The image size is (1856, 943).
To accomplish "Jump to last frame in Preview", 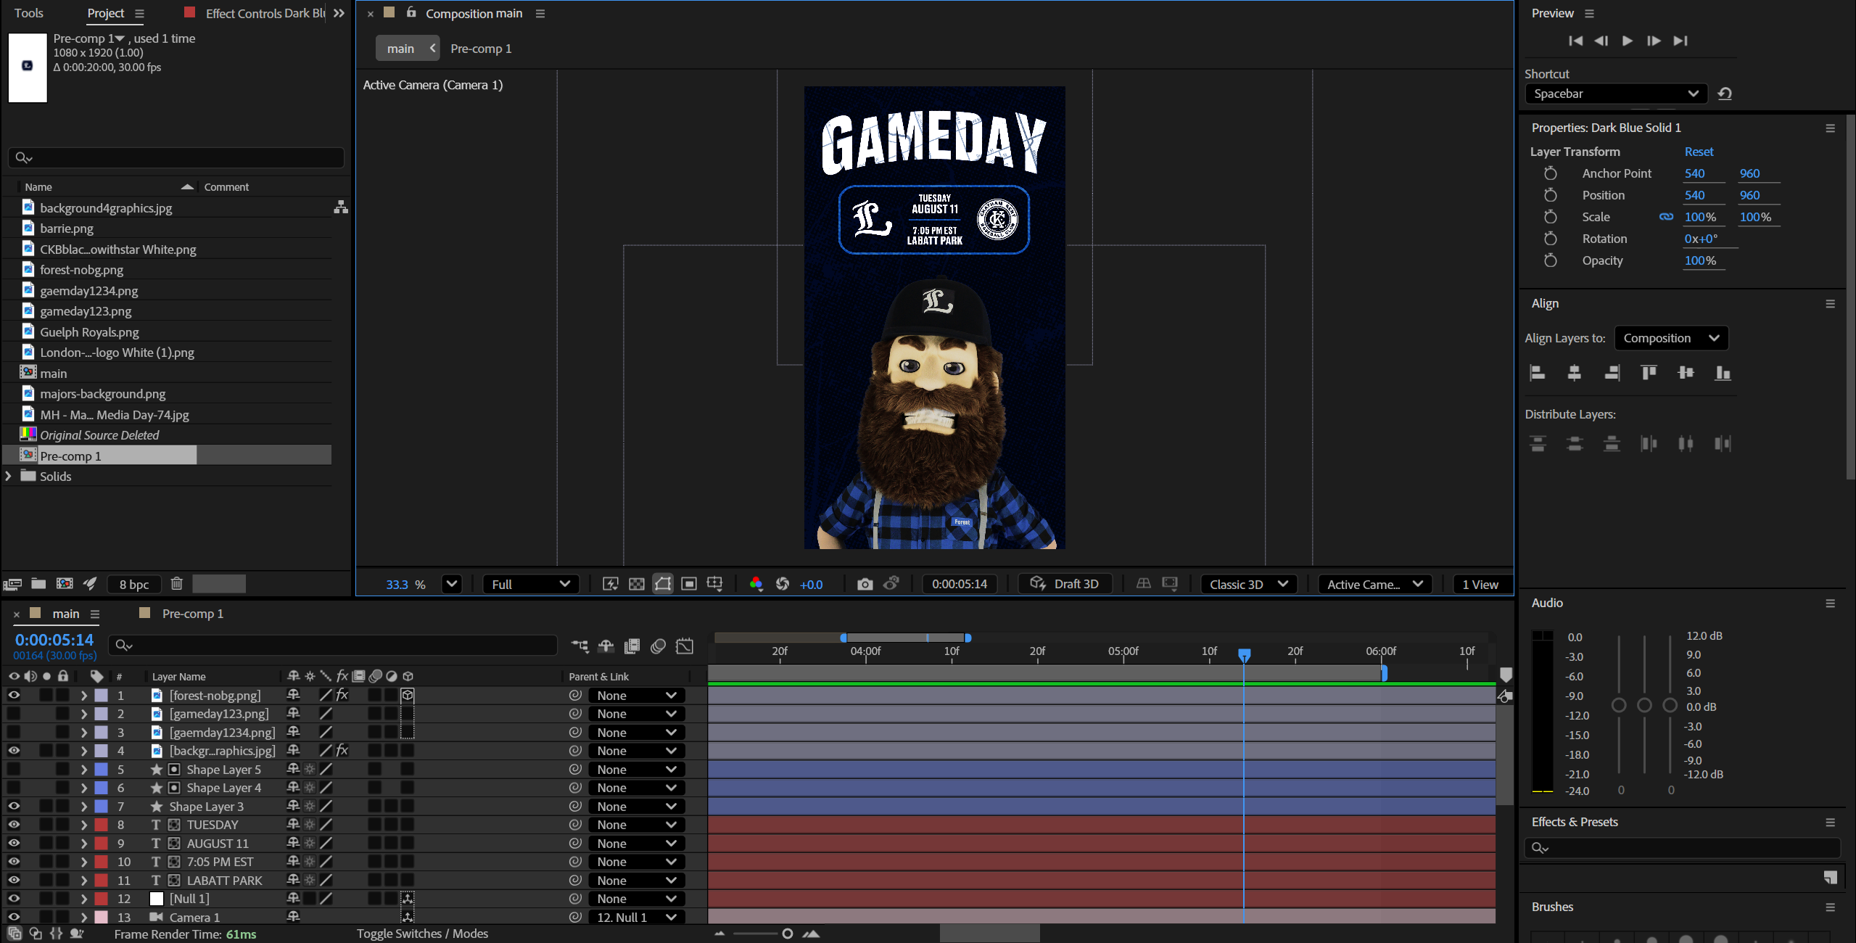I will click(1680, 41).
